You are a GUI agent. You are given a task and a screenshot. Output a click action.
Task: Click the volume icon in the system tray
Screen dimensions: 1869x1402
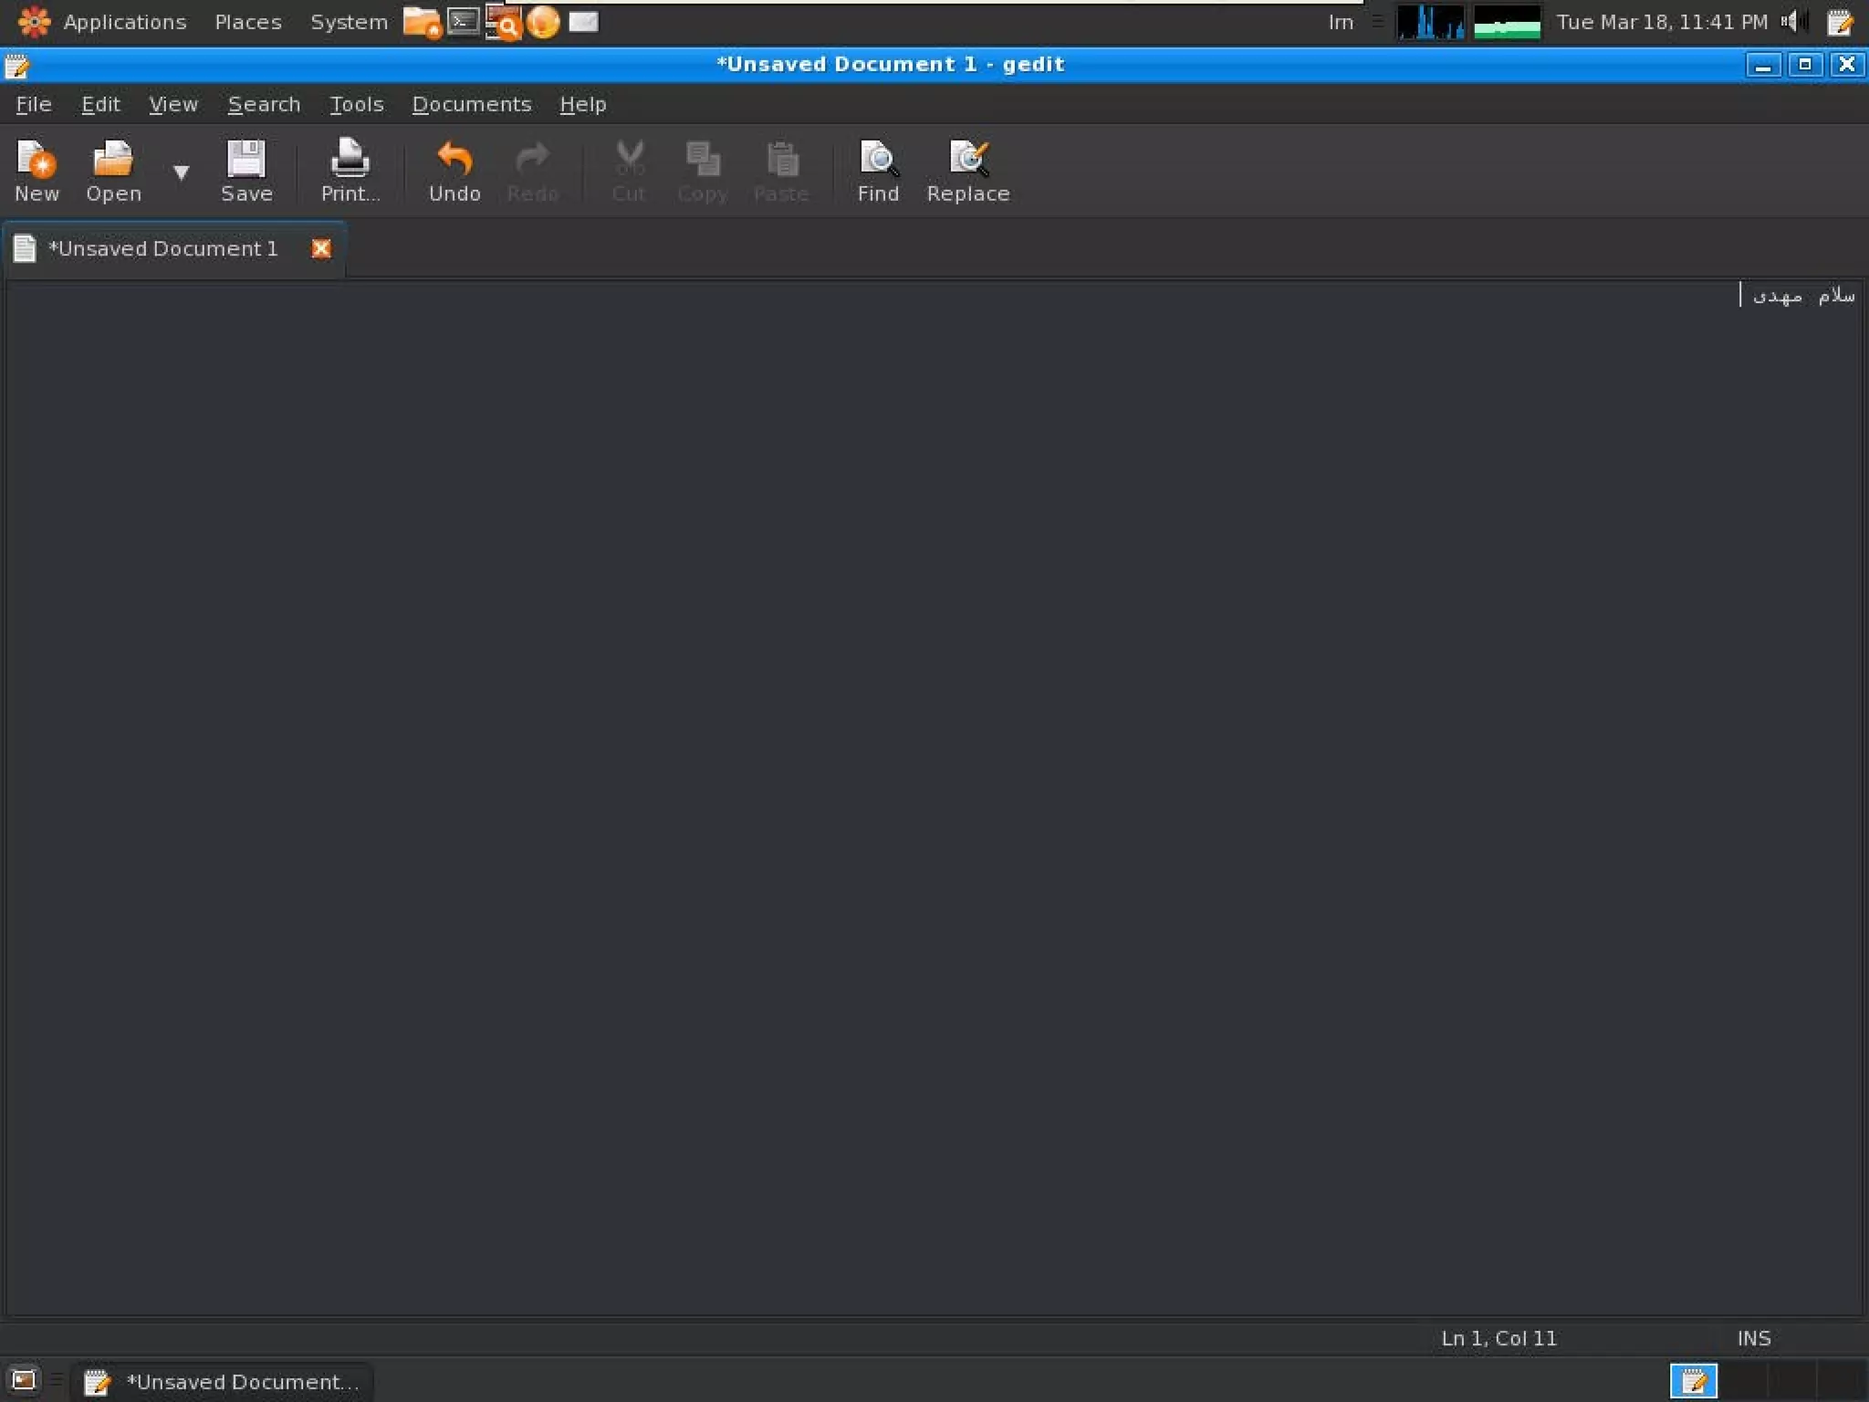[1792, 21]
